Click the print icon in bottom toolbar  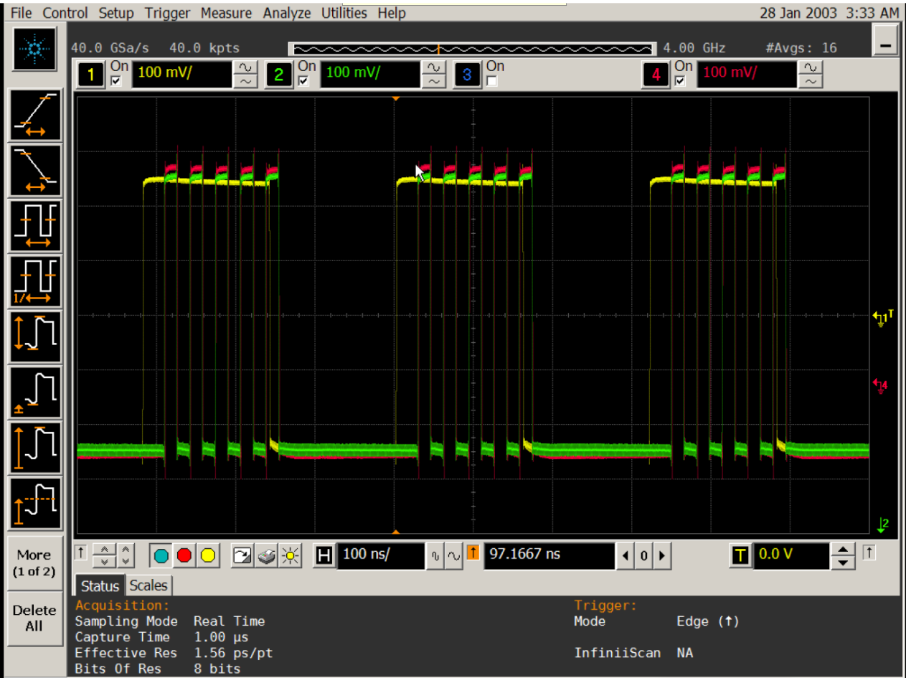[x=266, y=555]
